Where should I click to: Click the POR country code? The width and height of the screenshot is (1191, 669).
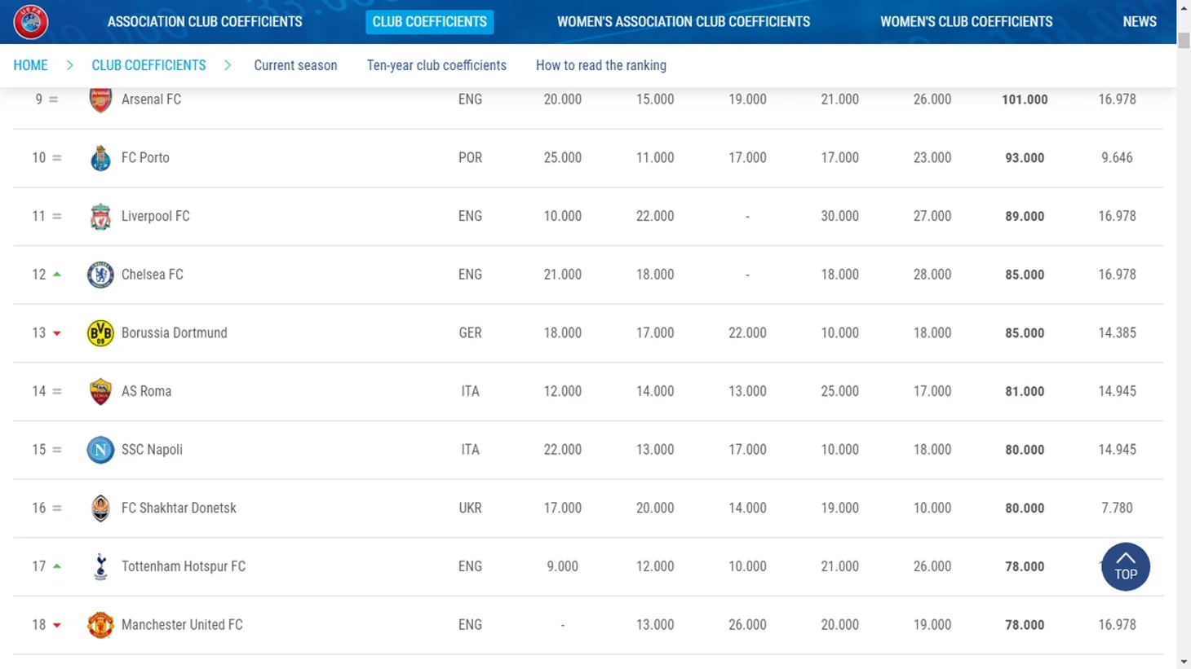coord(470,158)
